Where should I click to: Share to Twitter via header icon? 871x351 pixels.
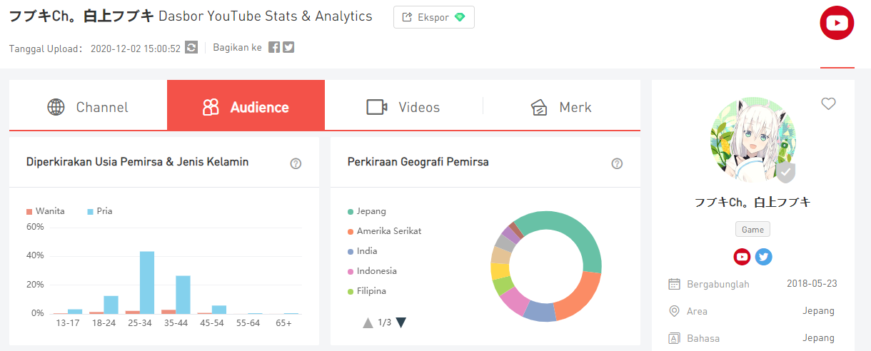[x=288, y=48]
